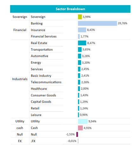Click the Financial group label
139x147 pixels.
click(20, 30)
